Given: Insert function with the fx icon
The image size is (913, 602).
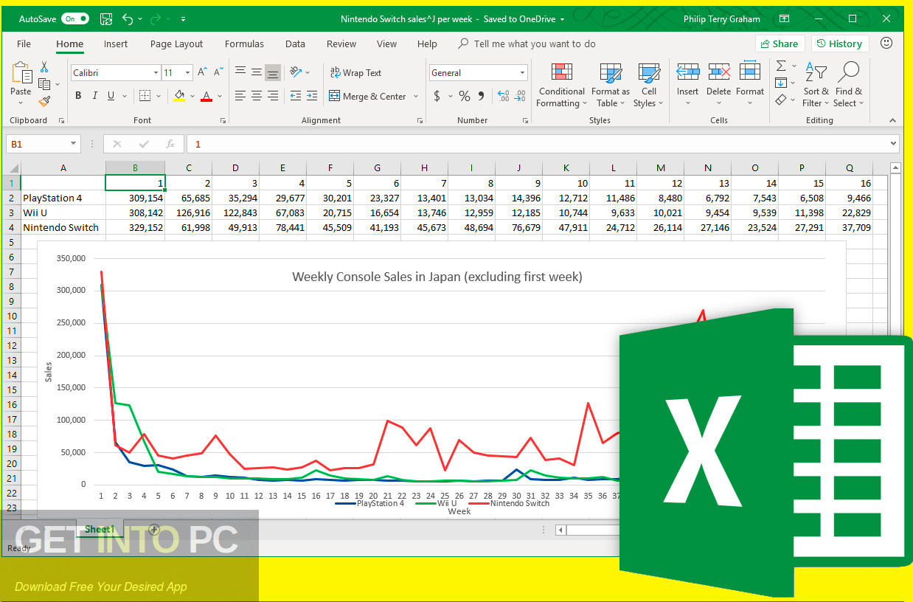Looking at the screenshot, I should [170, 144].
